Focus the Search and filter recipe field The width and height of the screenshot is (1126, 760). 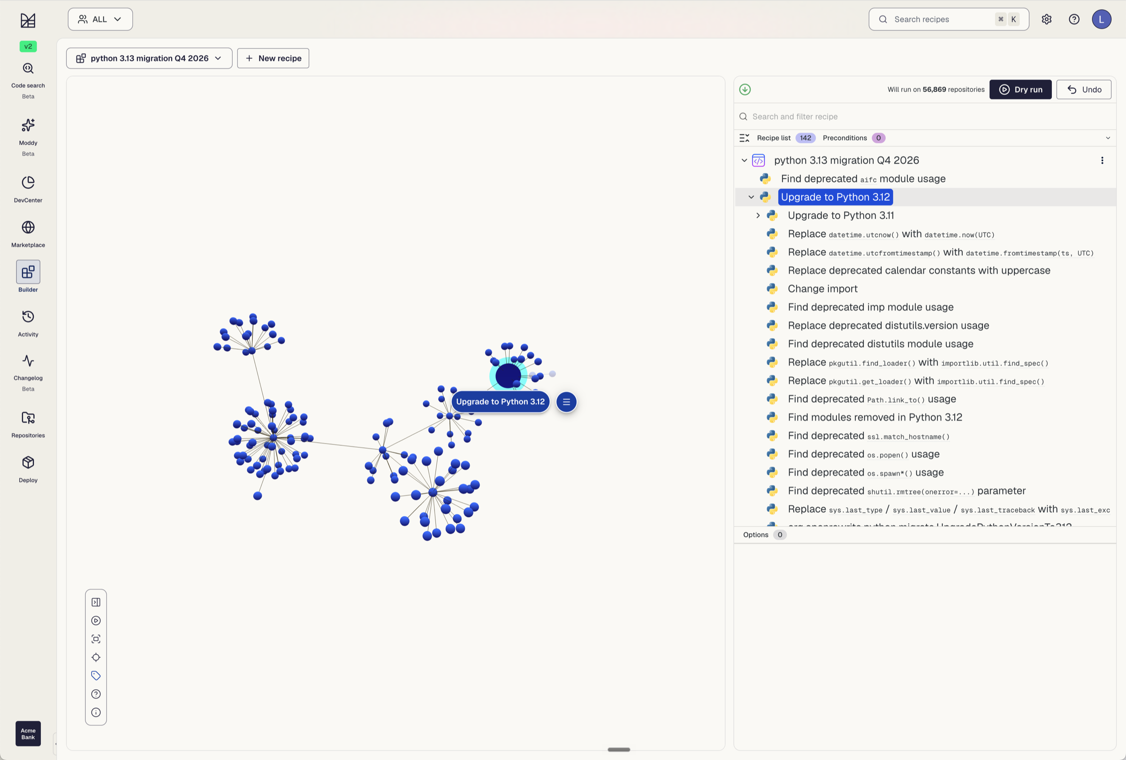pyautogui.click(x=925, y=117)
